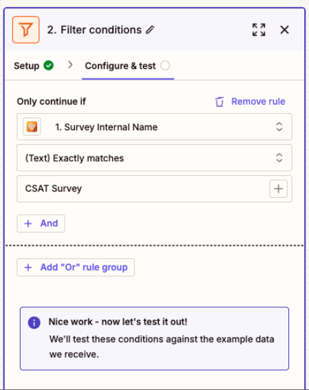Close the Filter conditions panel
The width and height of the screenshot is (309, 390).
(x=284, y=30)
